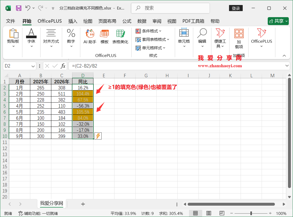Collapse the ribbon with the caret
Image resolution: width=293 pixels, height=217 pixels.
click(284, 56)
